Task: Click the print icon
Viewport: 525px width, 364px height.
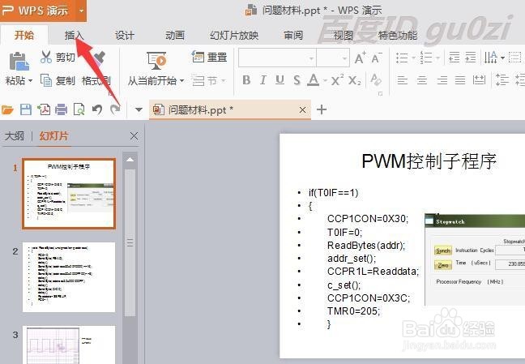Action: point(61,109)
